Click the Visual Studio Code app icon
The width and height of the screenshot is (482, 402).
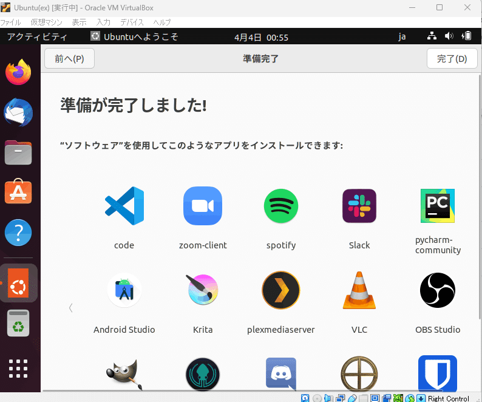point(124,206)
